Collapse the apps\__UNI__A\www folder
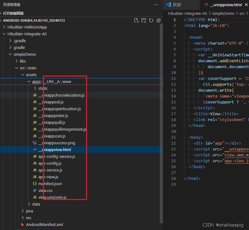This screenshot has height=230, width=249. pos(81,82)
